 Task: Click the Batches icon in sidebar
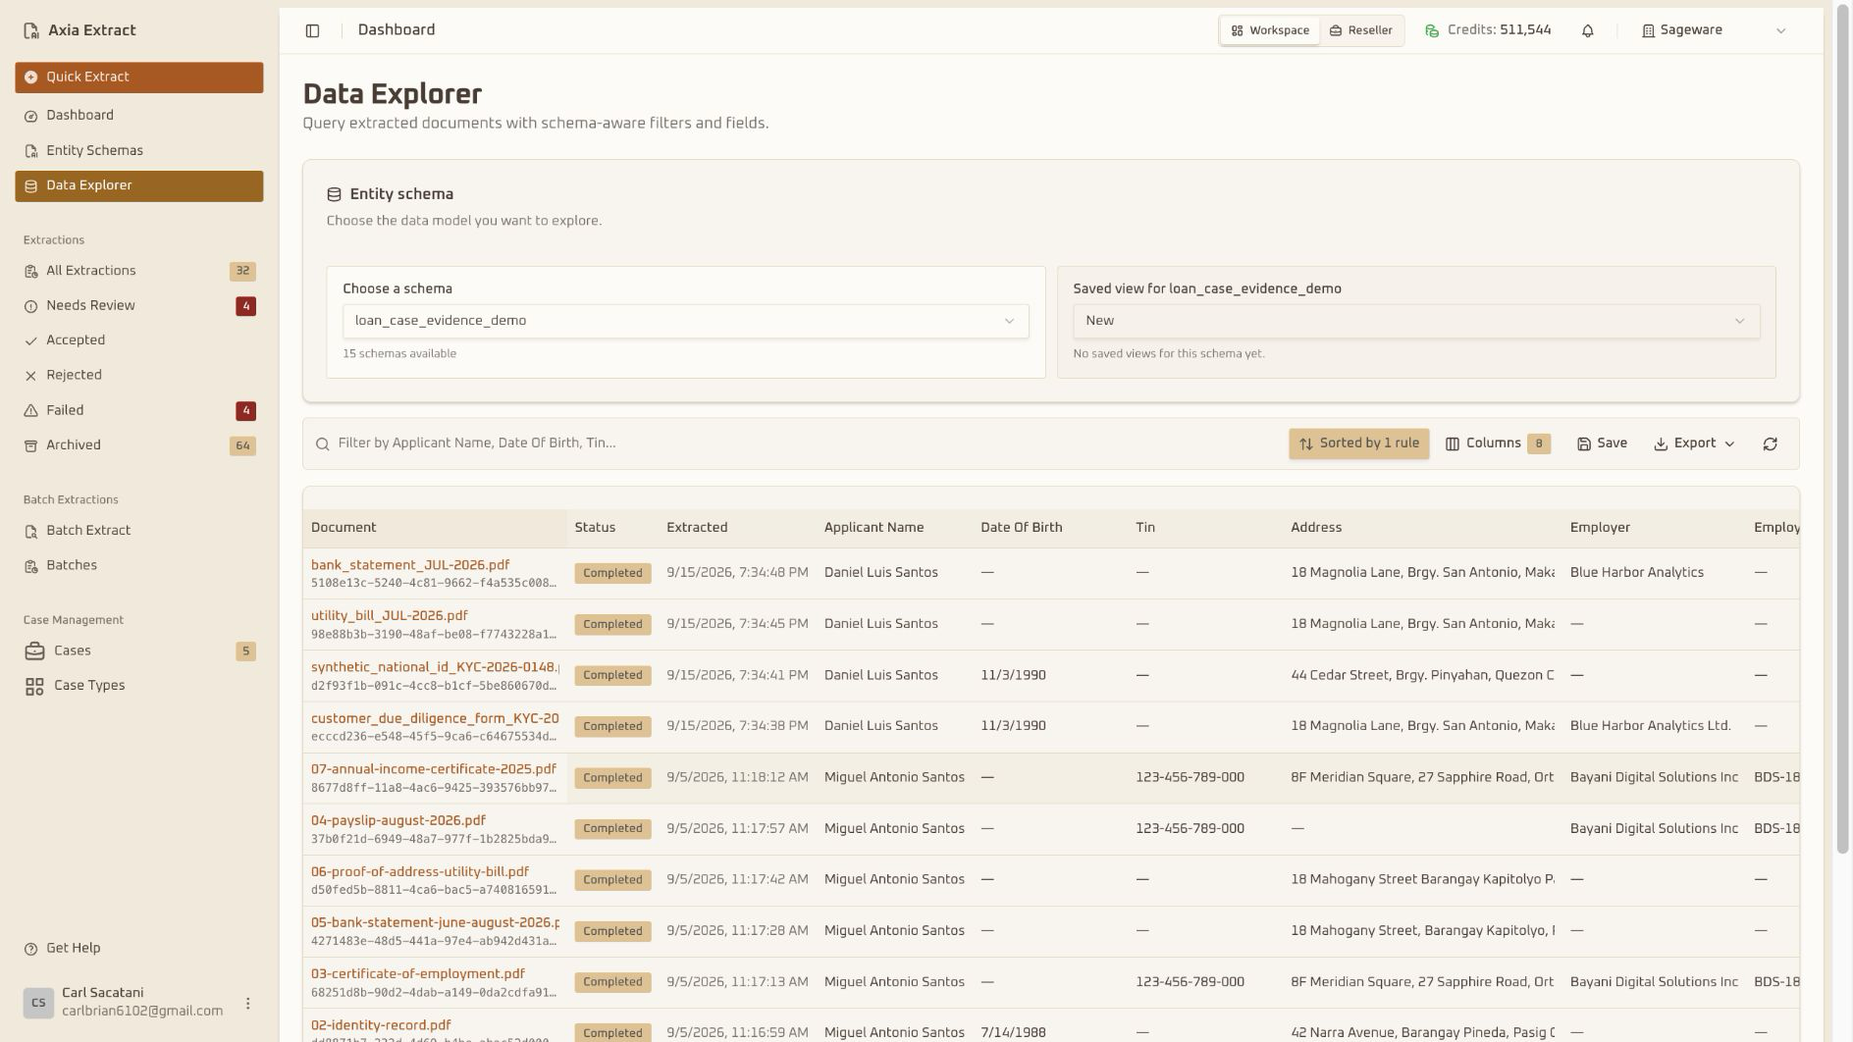(x=31, y=566)
